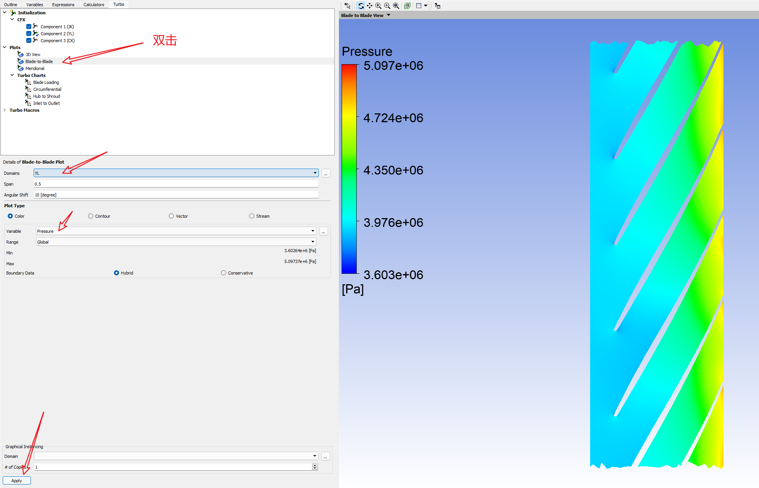Click the pressure legend color bar

click(349, 169)
